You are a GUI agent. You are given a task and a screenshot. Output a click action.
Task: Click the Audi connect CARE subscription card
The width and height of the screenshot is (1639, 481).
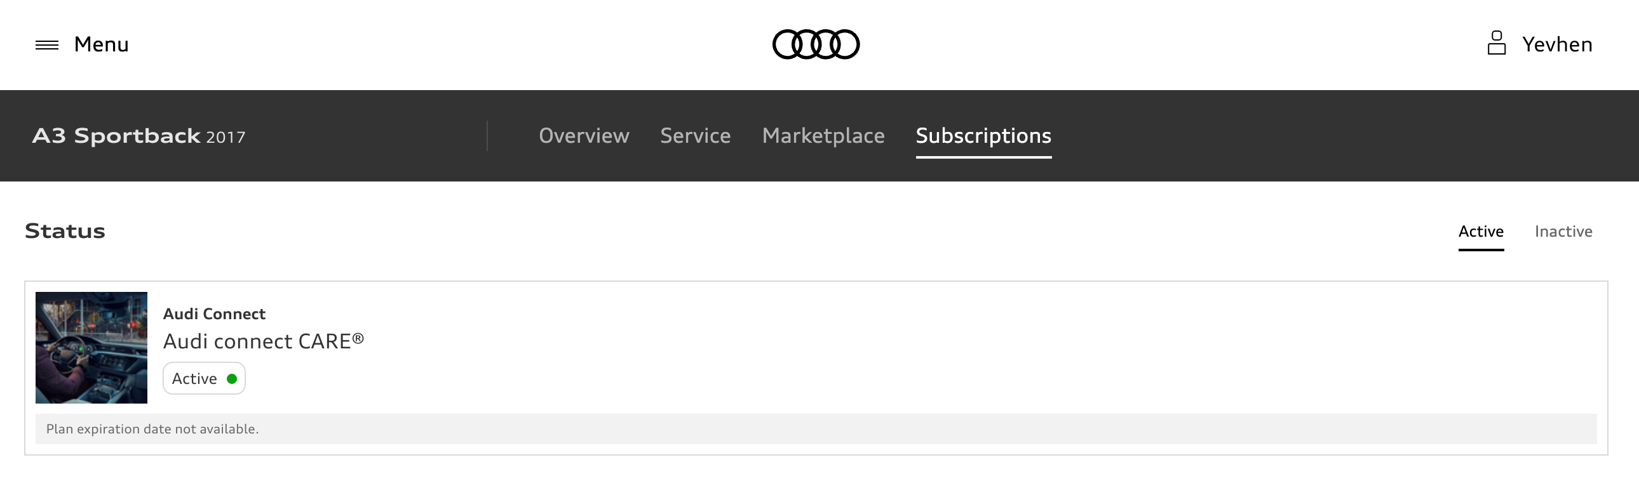click(x=816, y=368)
